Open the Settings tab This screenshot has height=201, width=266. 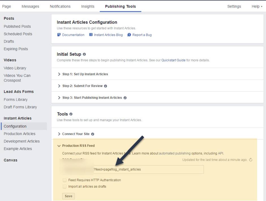pos(234,6)
